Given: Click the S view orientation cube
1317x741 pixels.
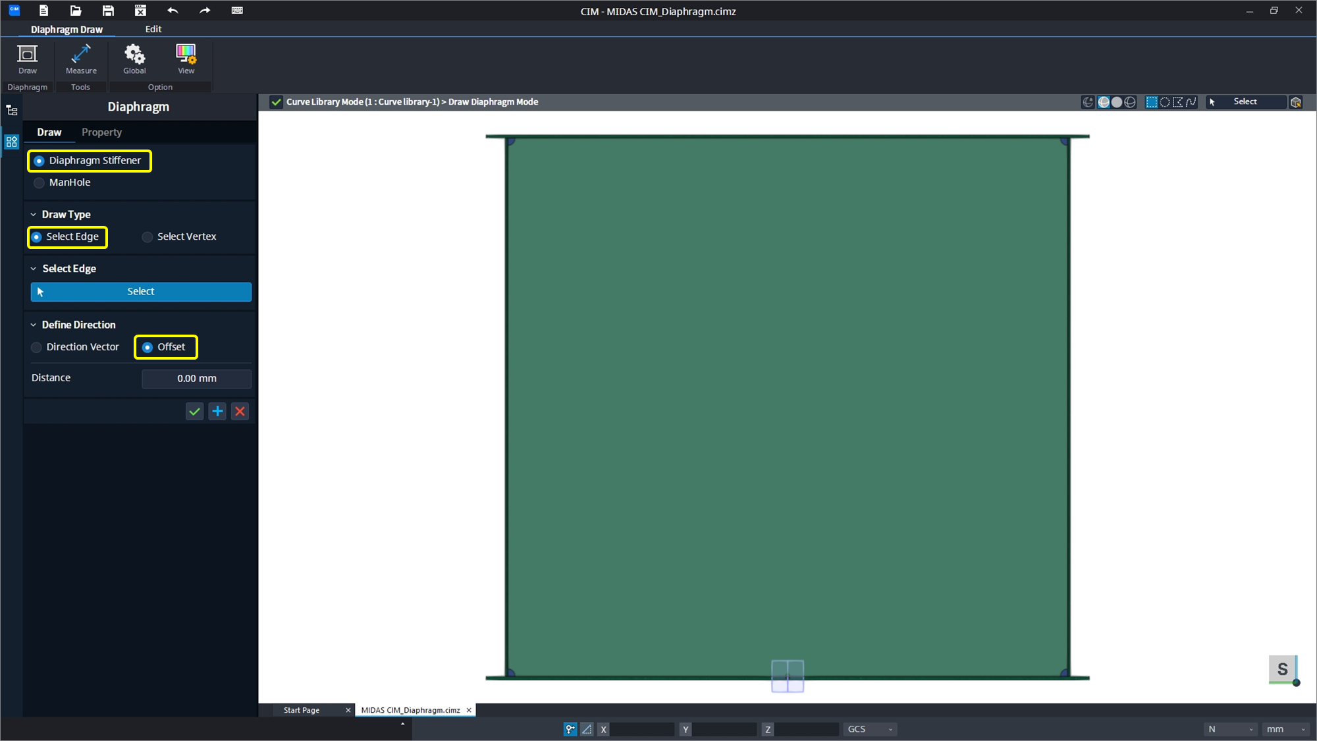Looking at the screenshot, I should coord(1283,670).
